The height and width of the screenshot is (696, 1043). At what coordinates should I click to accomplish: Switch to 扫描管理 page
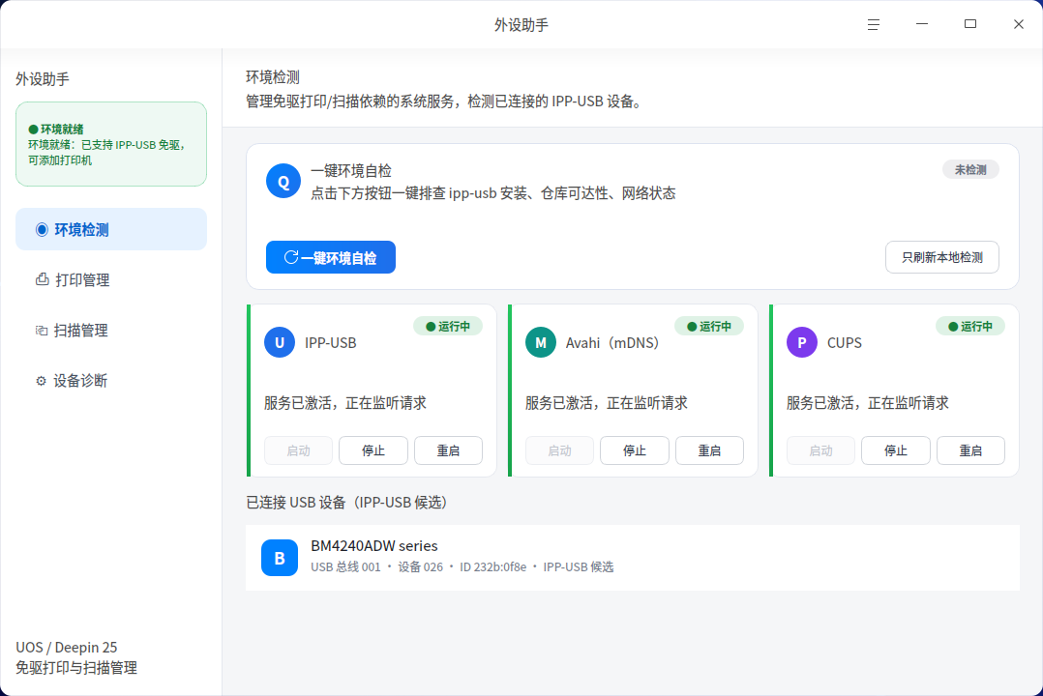(x=111, y=331)
